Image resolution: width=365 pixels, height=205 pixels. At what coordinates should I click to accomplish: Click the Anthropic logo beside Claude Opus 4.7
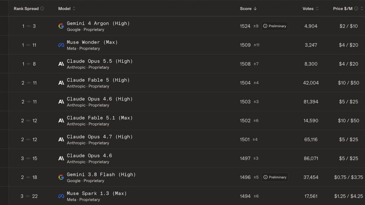(x=61, y=139)
